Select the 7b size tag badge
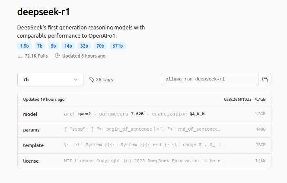This screenshot has width=287, height=183. (x=40, y=46)
